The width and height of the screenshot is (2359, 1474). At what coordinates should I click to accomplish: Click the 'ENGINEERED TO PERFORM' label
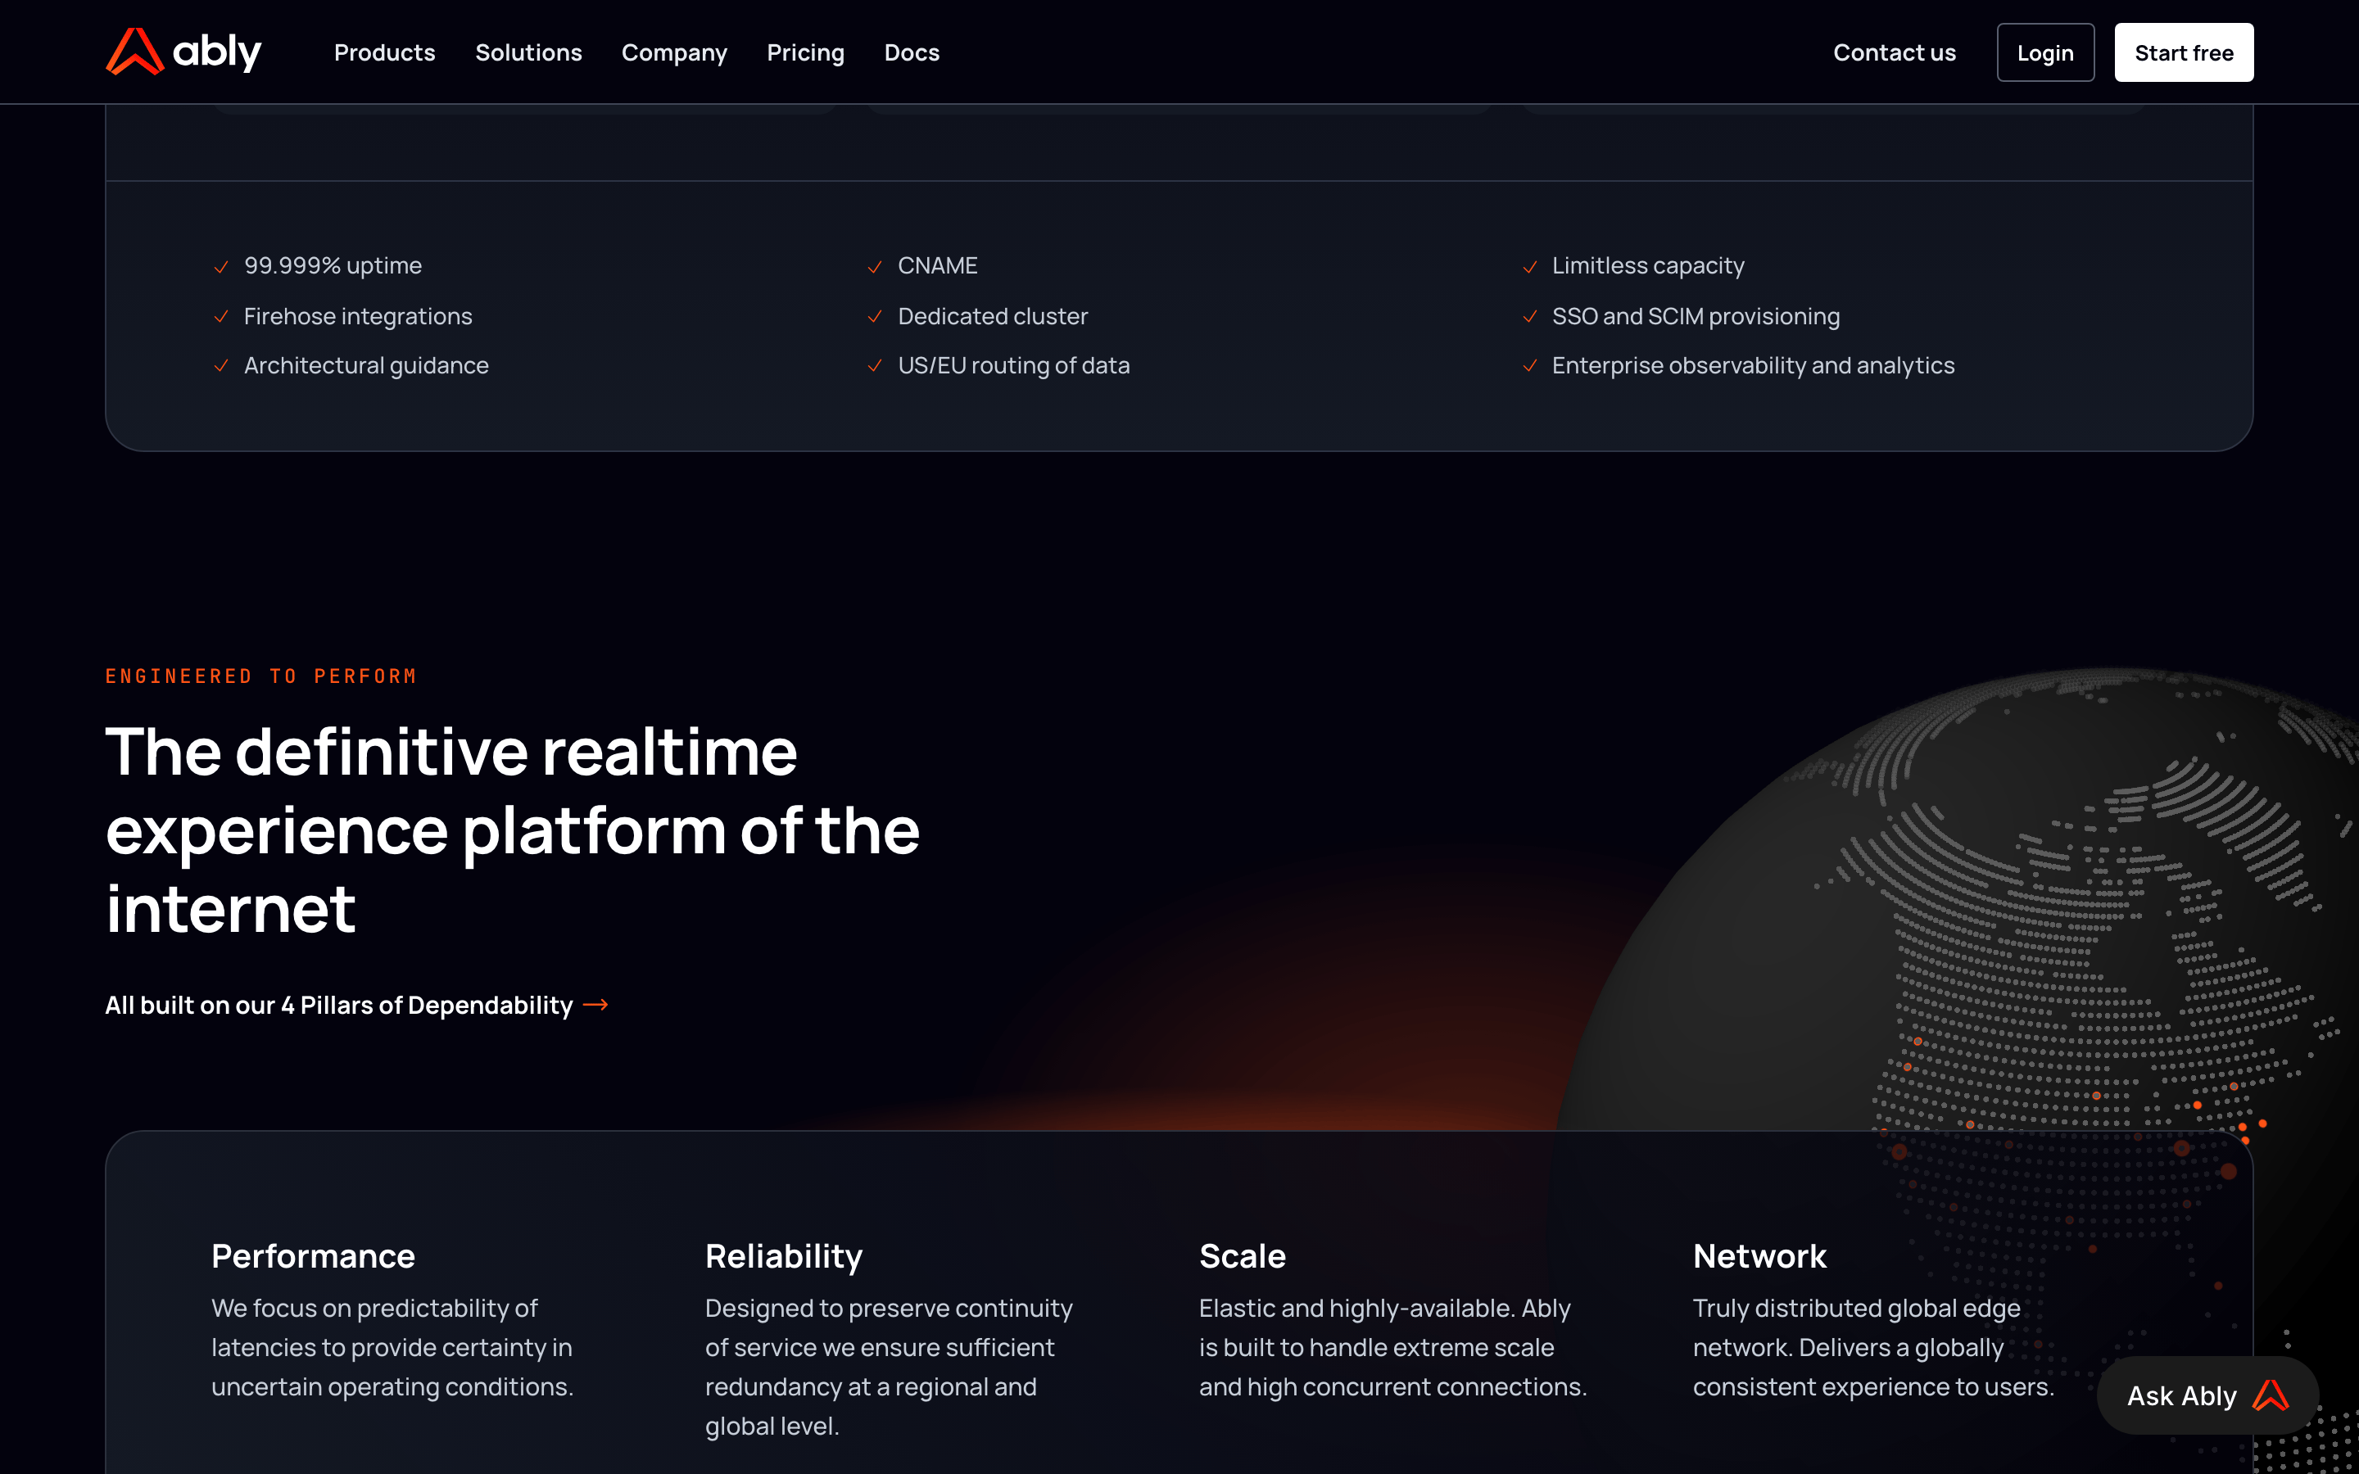[261, 676]
